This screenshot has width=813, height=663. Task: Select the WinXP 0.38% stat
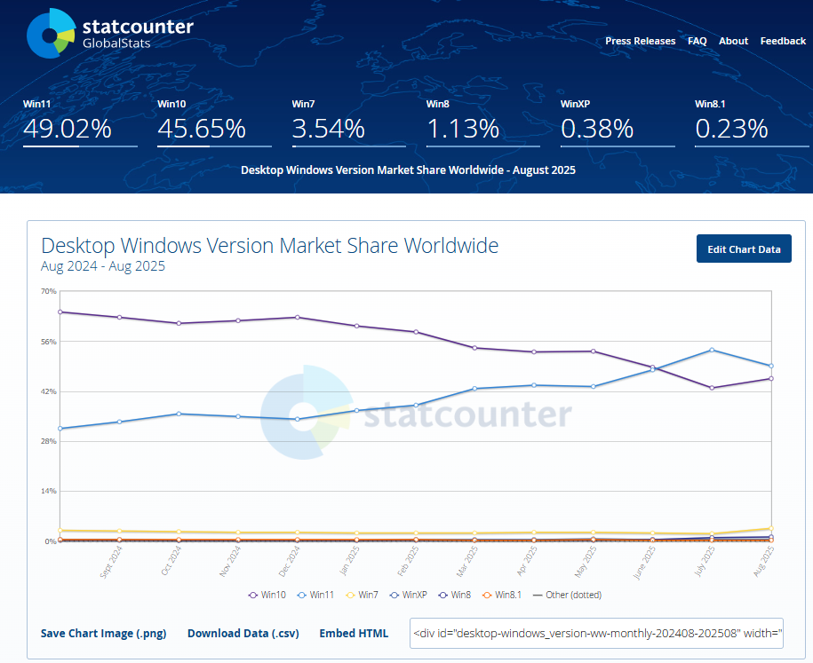(x=618, y=122)
